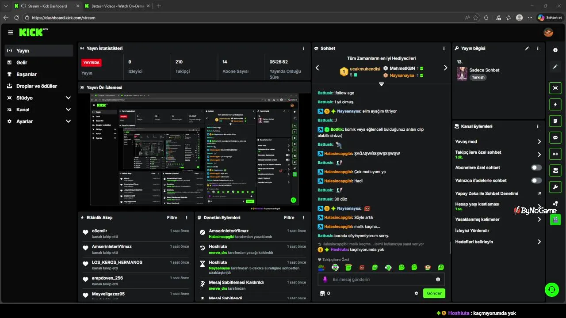Switch to Battush Videos browser tab
The width and height of the screenshot is (566, 318).
tap(116, 6)
